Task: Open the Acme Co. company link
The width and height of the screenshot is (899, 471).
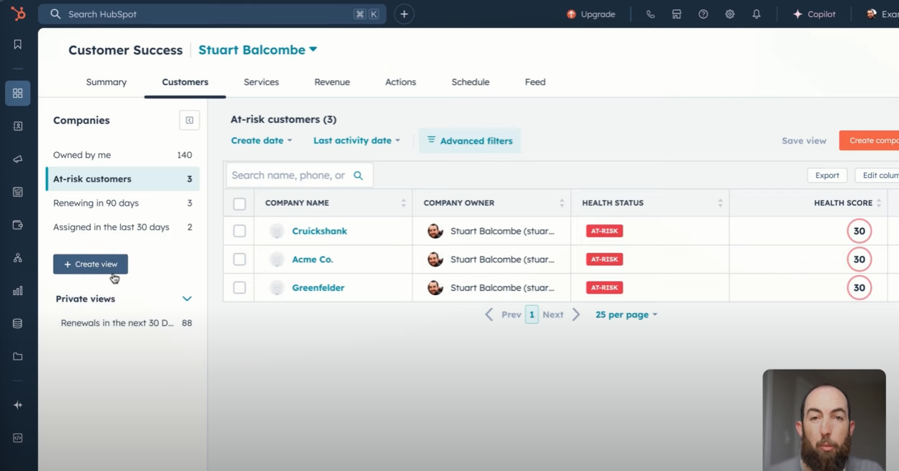Action: tap(313, 259)
